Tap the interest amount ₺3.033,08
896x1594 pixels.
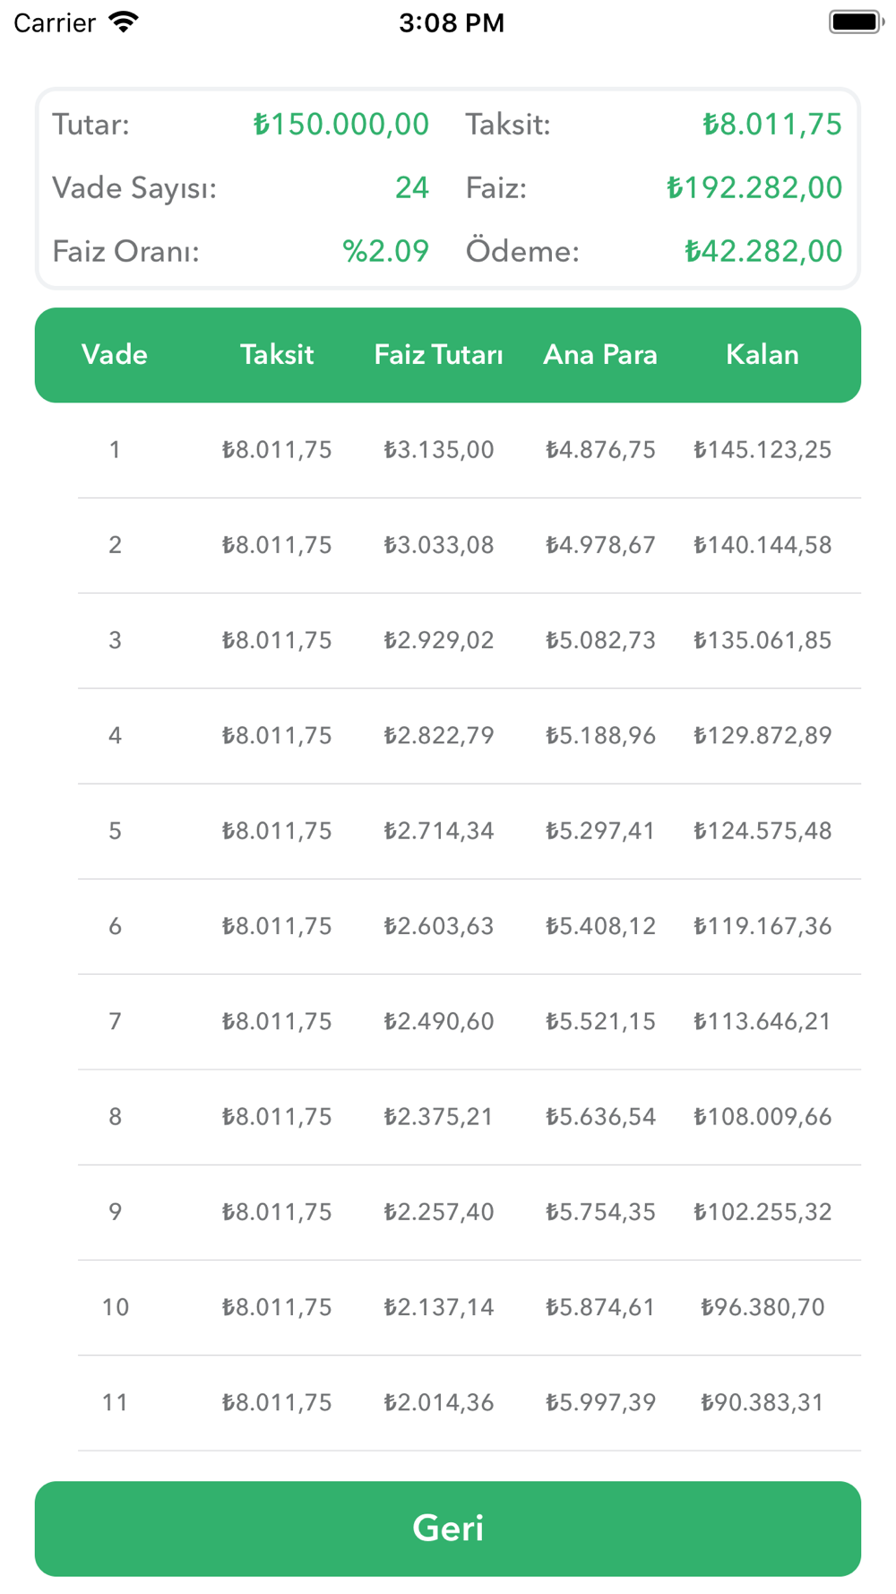(438, 545)
